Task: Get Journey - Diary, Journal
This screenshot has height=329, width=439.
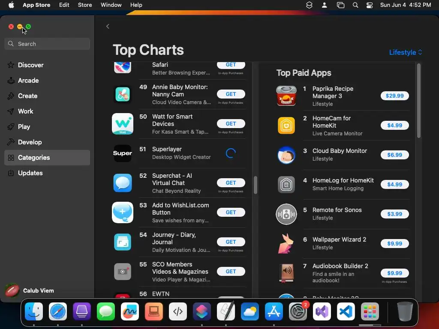Action: point(231,242)
